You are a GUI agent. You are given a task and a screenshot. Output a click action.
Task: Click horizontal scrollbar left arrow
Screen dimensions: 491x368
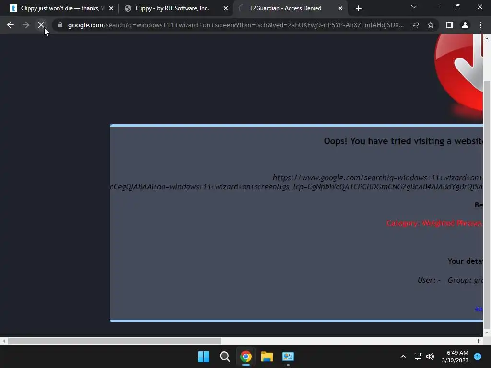coord(3,341)
